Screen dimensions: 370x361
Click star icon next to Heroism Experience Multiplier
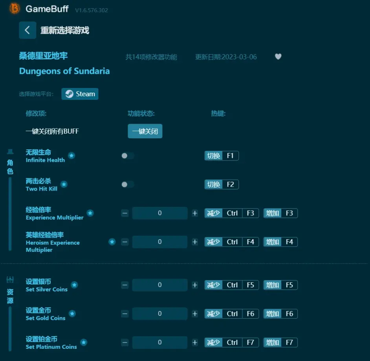click(x=112, y=242)
